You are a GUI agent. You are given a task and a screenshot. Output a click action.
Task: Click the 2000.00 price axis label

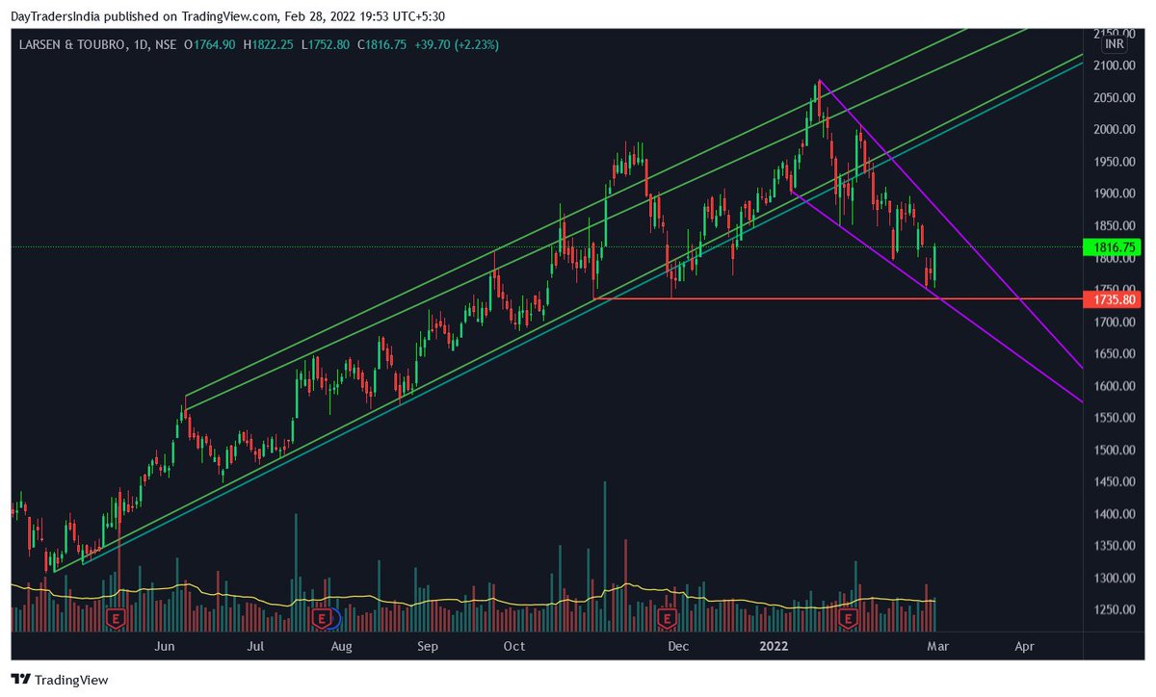pyautogui.click(x=1116, y=129)
